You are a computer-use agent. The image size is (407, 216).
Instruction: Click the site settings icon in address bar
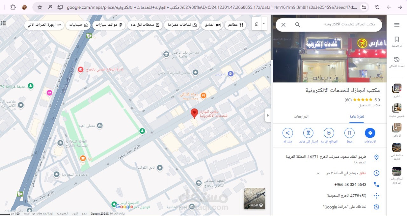pos(364,7)
